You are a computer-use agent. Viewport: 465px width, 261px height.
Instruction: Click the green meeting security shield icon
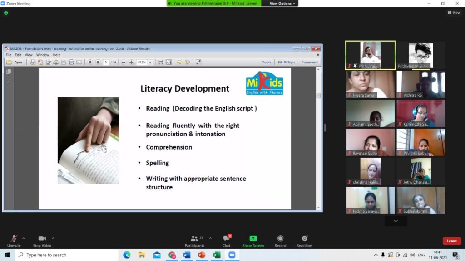[x=6, y=13]
